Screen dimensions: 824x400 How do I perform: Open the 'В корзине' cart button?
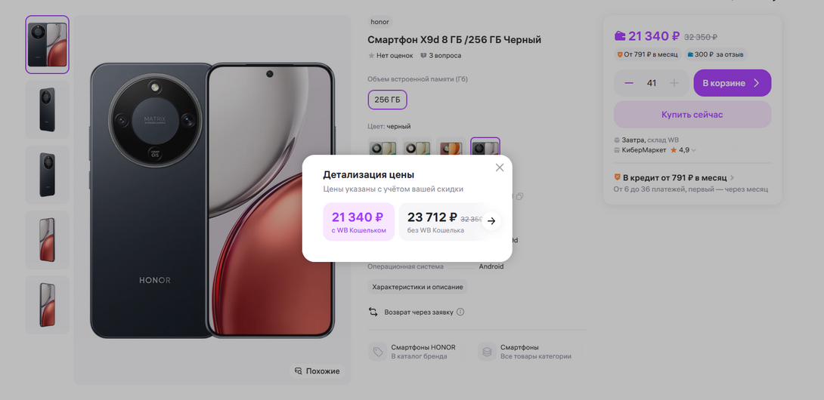point(732,83)
